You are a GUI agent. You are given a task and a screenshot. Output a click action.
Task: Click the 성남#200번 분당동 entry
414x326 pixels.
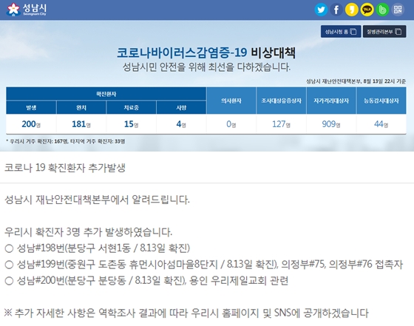146,281
